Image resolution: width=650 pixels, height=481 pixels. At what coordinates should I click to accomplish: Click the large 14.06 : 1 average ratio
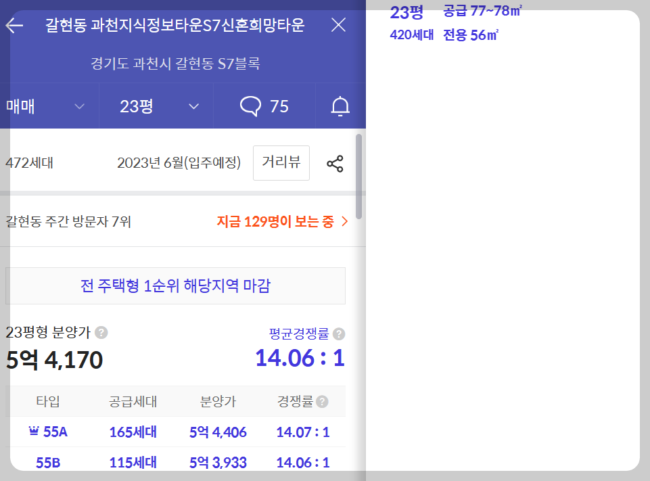click(300, 358)
